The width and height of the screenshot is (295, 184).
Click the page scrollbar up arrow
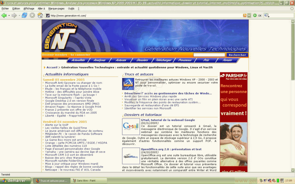(293, 21)
